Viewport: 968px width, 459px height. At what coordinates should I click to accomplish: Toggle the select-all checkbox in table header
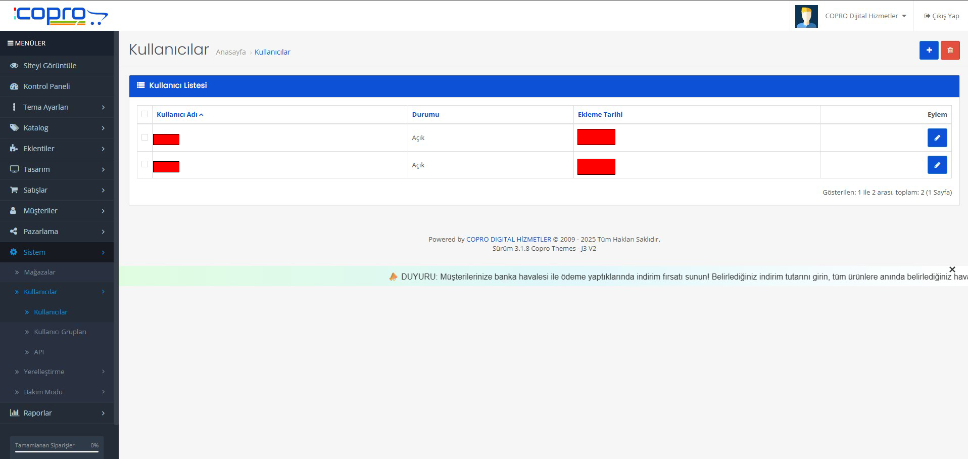(145, 114)
